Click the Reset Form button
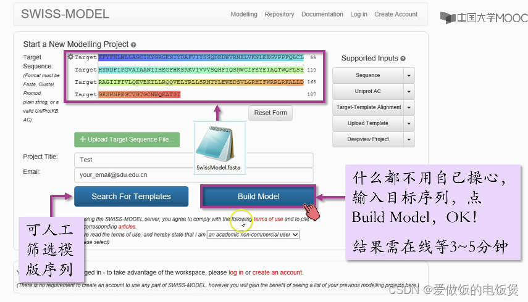This screenshot has height=302, width=528. coord(270,113)
